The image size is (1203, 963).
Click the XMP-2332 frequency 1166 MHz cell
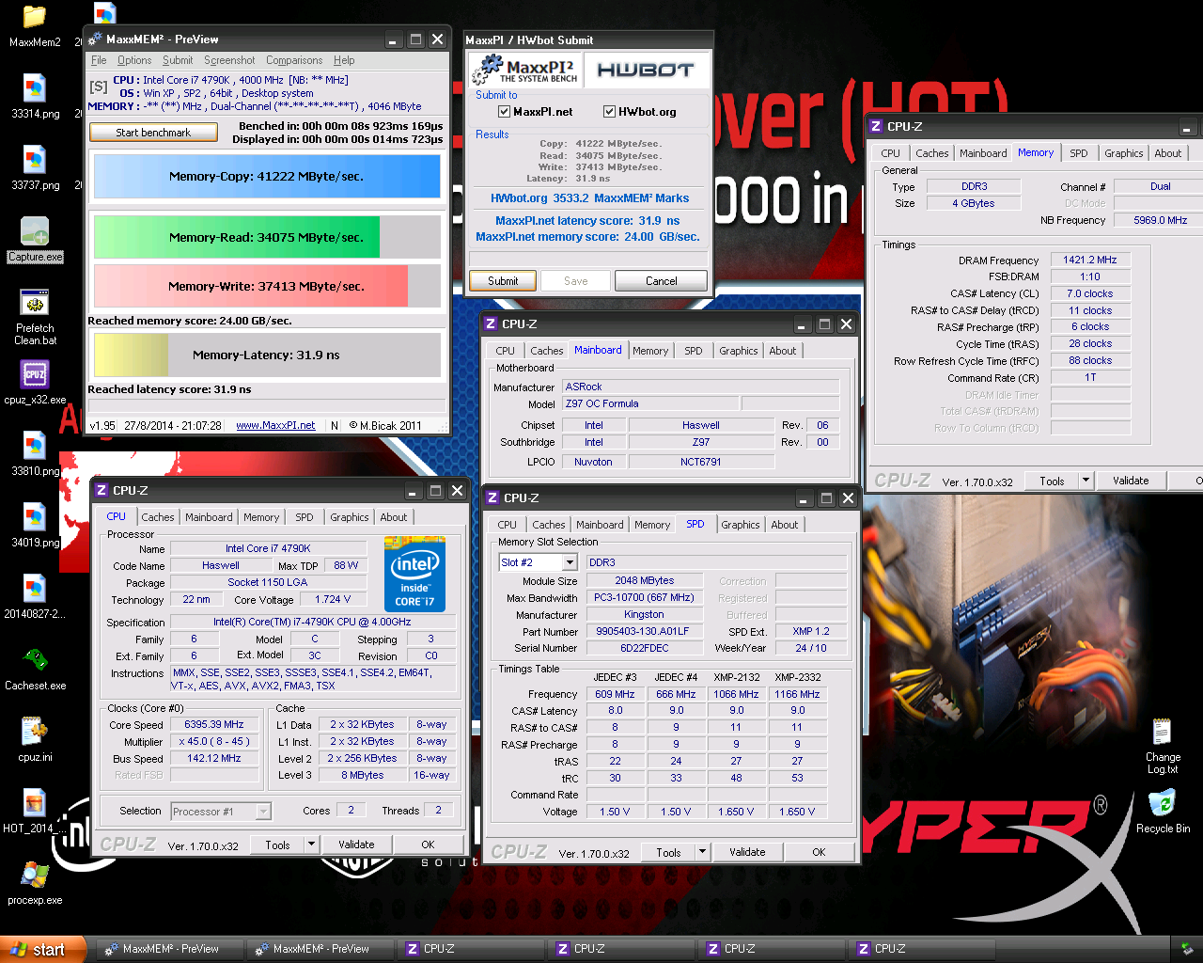(797, 694)
